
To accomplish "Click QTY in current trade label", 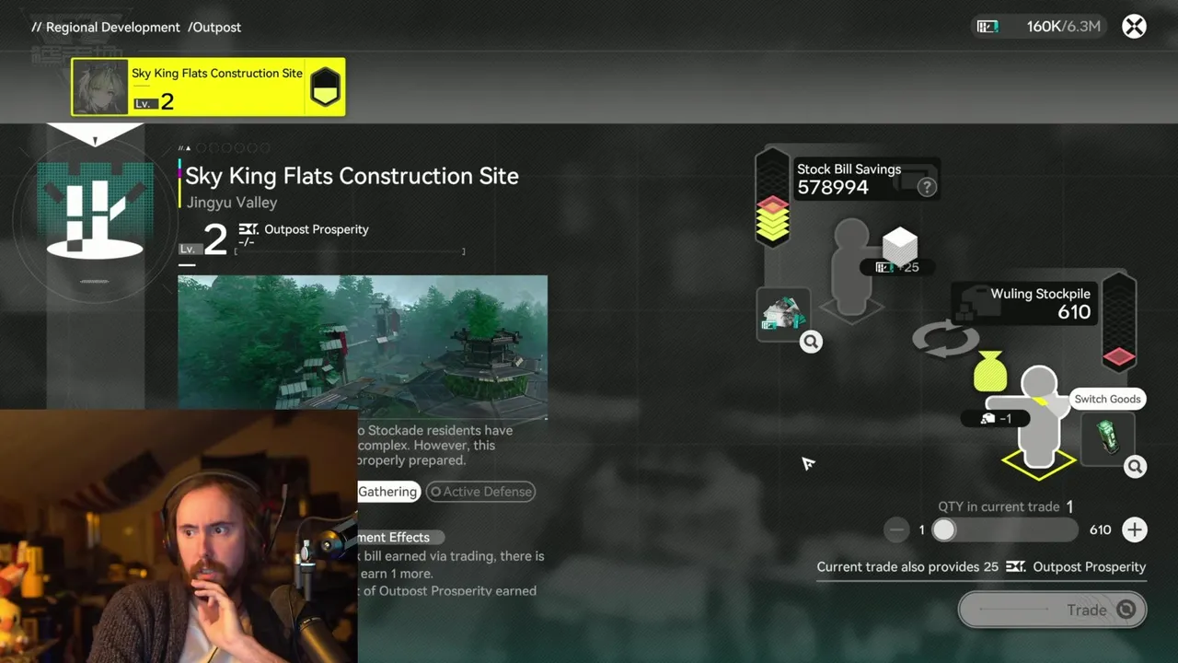I will point(999,506).
